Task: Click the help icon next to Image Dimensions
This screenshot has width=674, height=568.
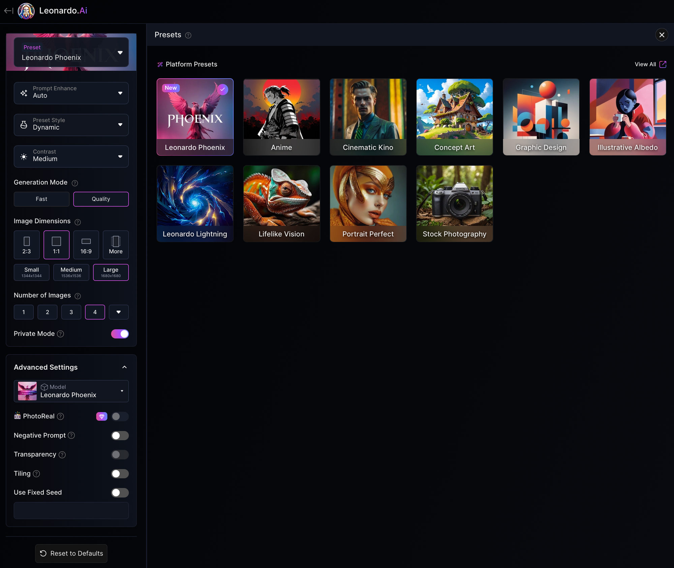Action: coord(78,222)
